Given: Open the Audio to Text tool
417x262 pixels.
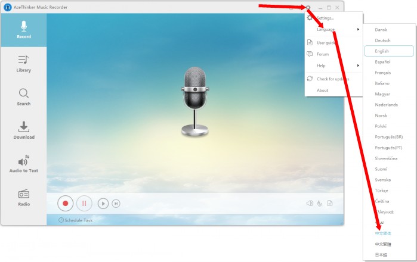Looking at the screenshot, I should 24,164.
